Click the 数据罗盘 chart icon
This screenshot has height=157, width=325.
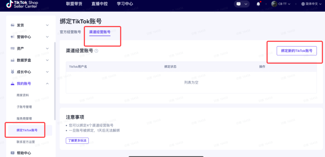[12, 60]
